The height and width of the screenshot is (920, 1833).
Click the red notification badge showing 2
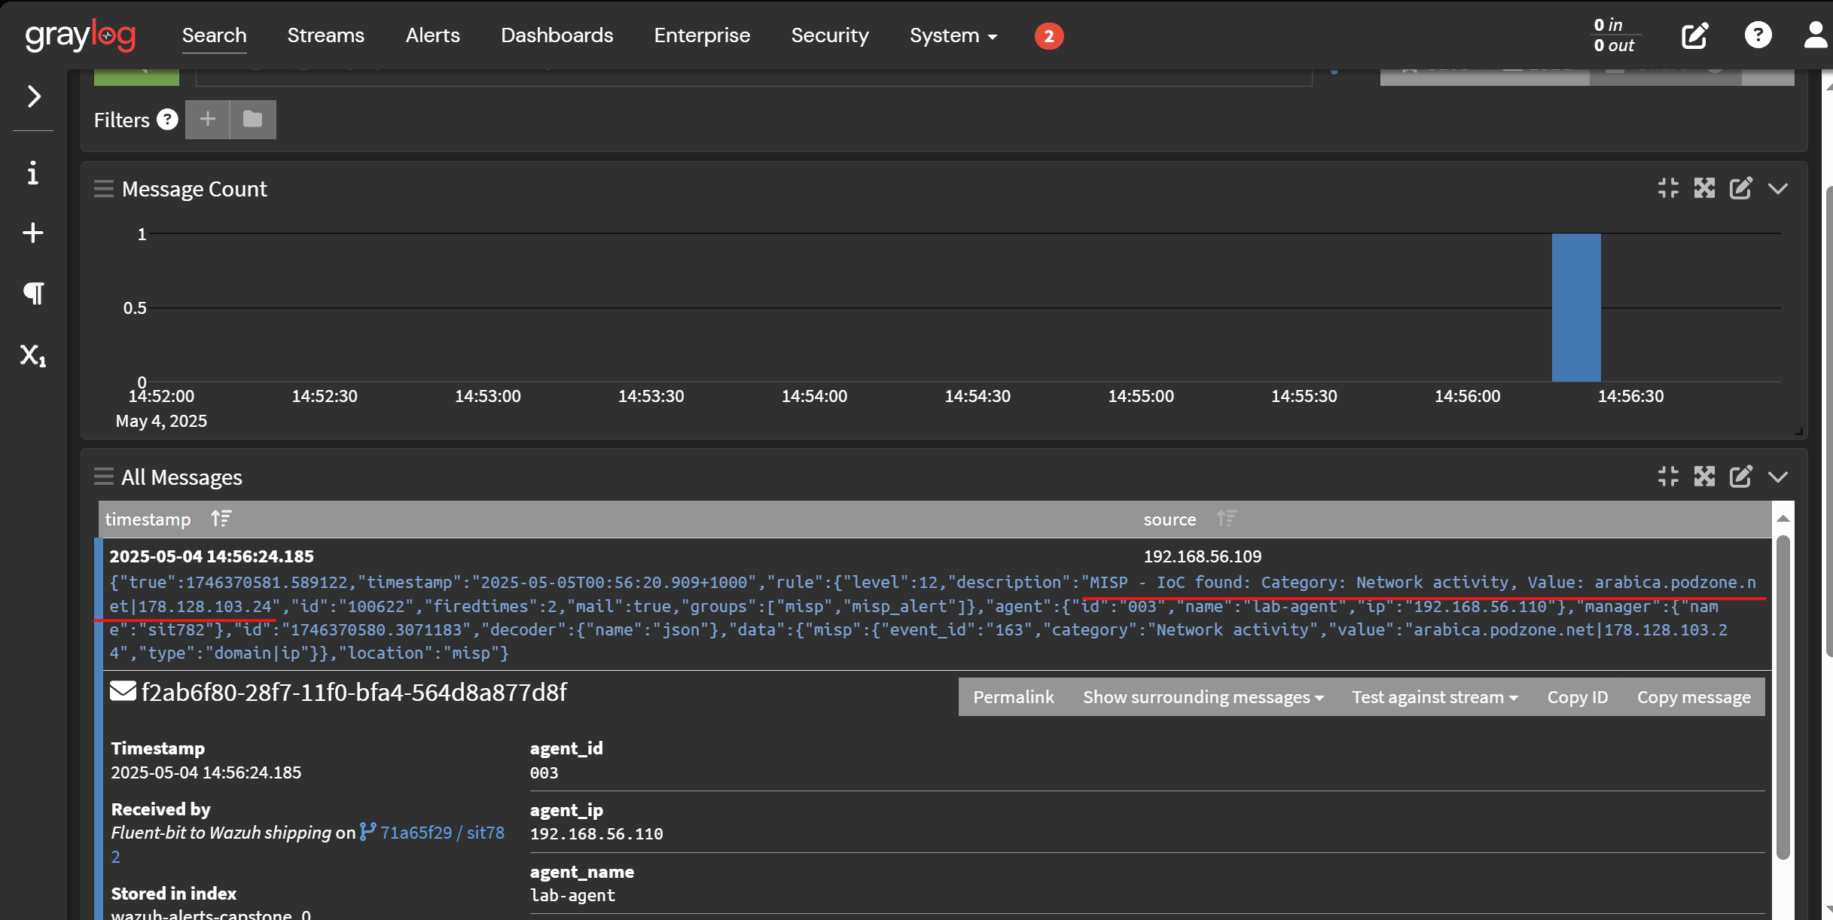coord(1049,36)
